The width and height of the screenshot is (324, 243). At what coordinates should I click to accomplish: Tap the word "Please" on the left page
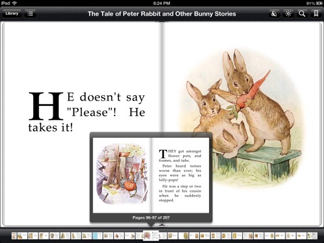click(x=90, y=112)
